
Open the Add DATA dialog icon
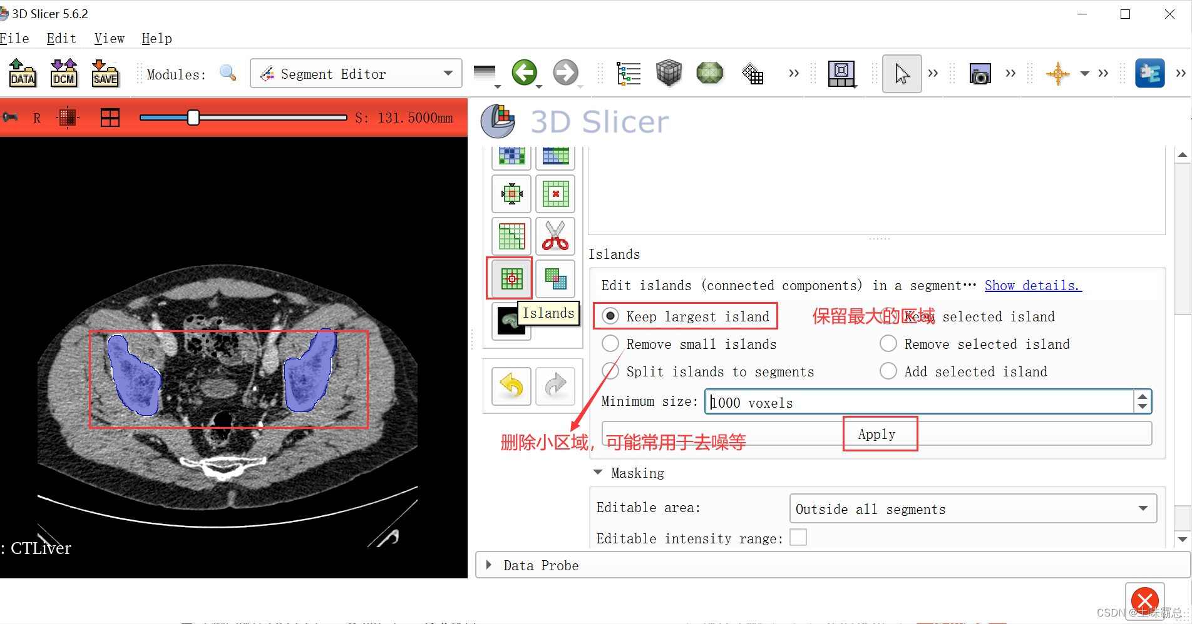(23, 73)
